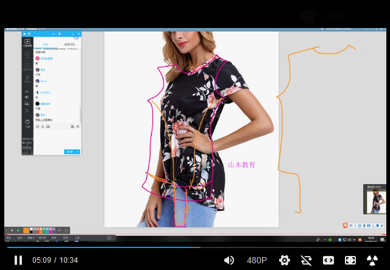The image size is (390, 270).
Task: Open the Windows notification center icon
Action: pos(382,240)
